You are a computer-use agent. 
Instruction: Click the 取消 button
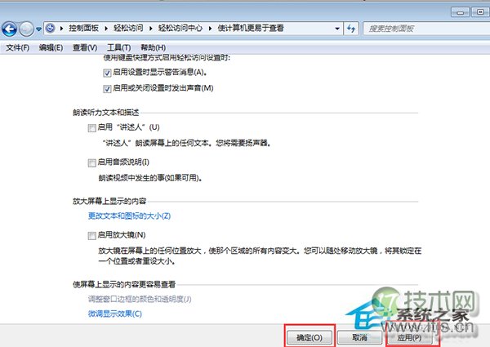359,338
